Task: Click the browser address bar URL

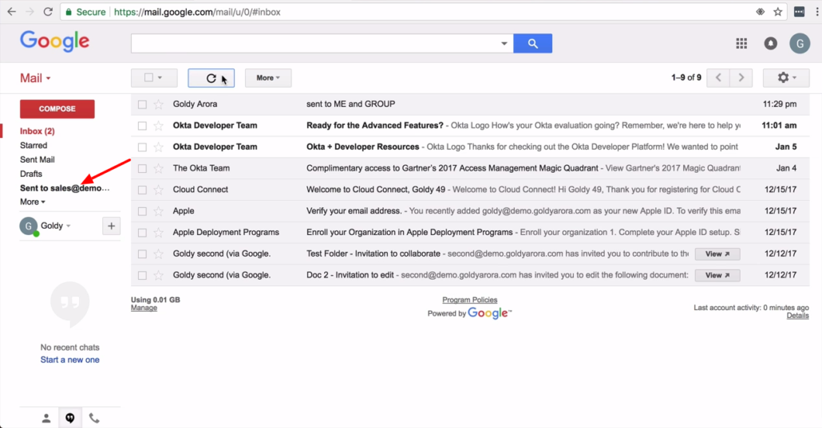Action: [x=197, y=11]
